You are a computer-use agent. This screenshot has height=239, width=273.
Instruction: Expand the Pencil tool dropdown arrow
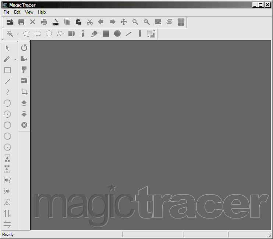click(x=15, y=60)
